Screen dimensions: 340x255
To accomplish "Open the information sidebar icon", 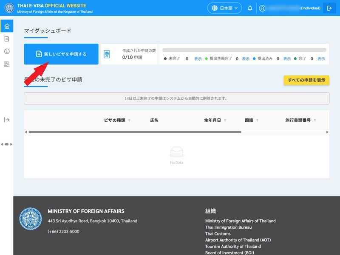I will click(x=7, y=51).
